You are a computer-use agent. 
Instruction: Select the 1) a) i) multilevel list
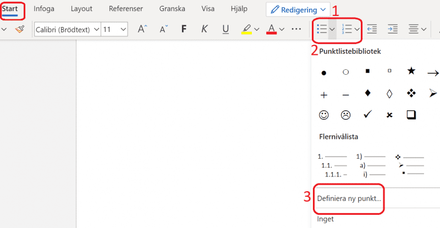tap(371, 165)
